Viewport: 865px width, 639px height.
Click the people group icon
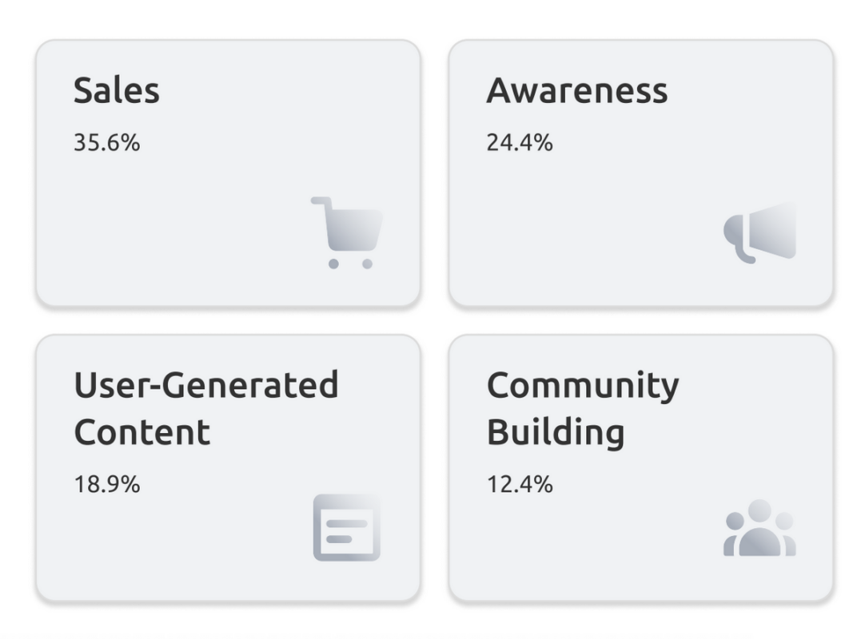759,528
